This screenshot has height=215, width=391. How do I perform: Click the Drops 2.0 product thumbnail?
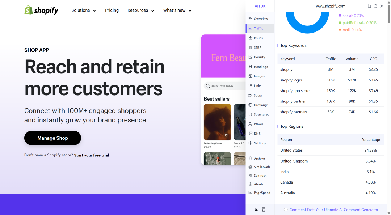(x=240, y=122)
